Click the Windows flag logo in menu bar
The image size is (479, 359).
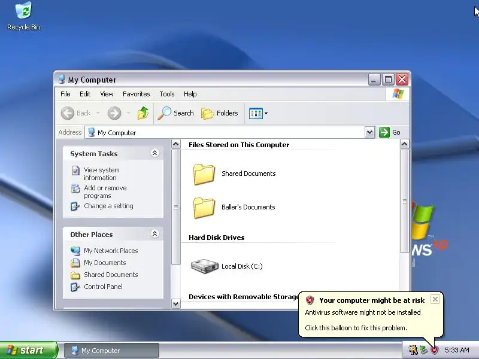coord(398,94)
